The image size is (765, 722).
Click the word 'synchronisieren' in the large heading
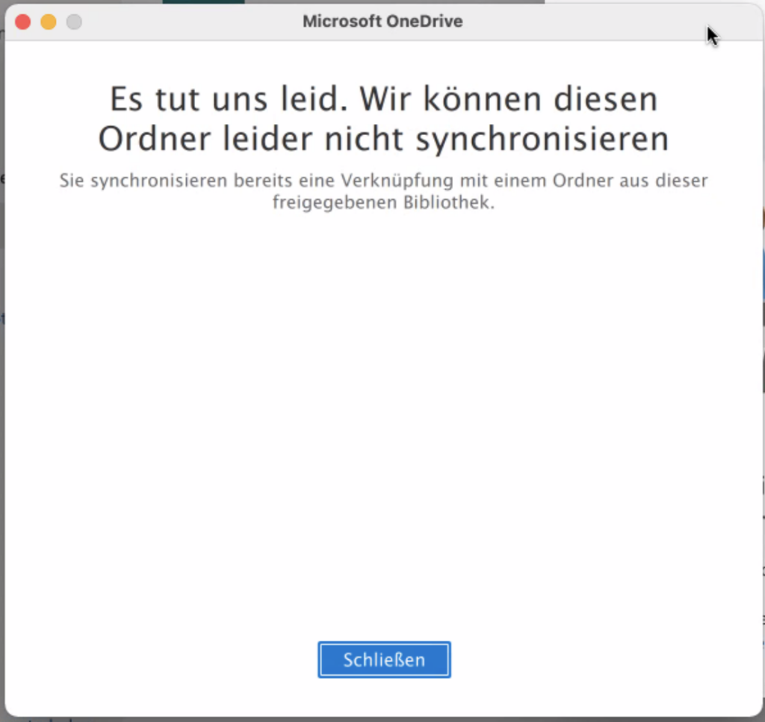click(542, 140)
